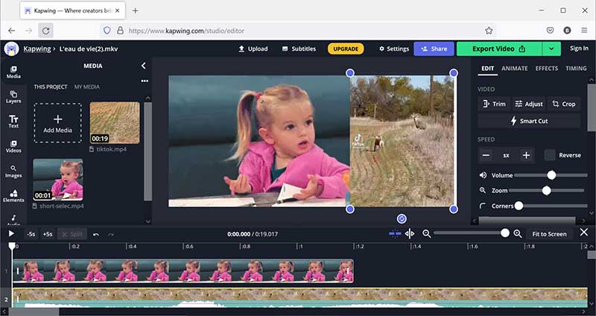
Task: Click the Corners slider handle
Action: [x=519, y=206]
